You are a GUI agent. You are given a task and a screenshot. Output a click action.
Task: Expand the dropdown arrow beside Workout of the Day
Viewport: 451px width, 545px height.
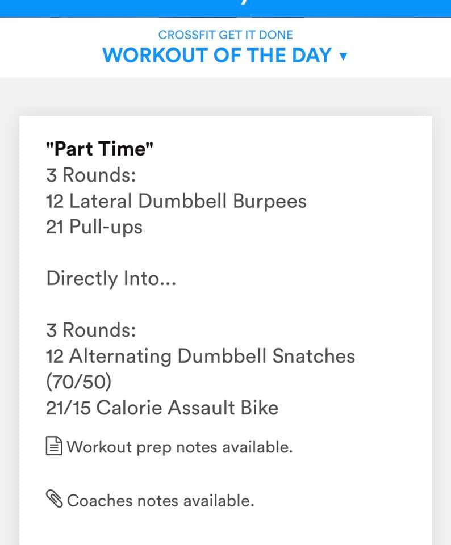[343, 56]
